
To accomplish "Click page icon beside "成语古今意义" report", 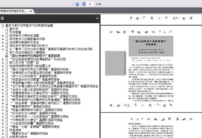I will [x=7, y=90].
